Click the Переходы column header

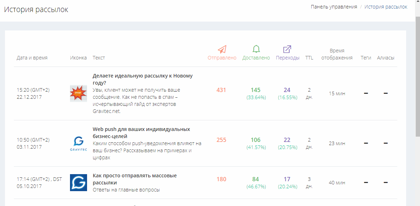point(288,58)
